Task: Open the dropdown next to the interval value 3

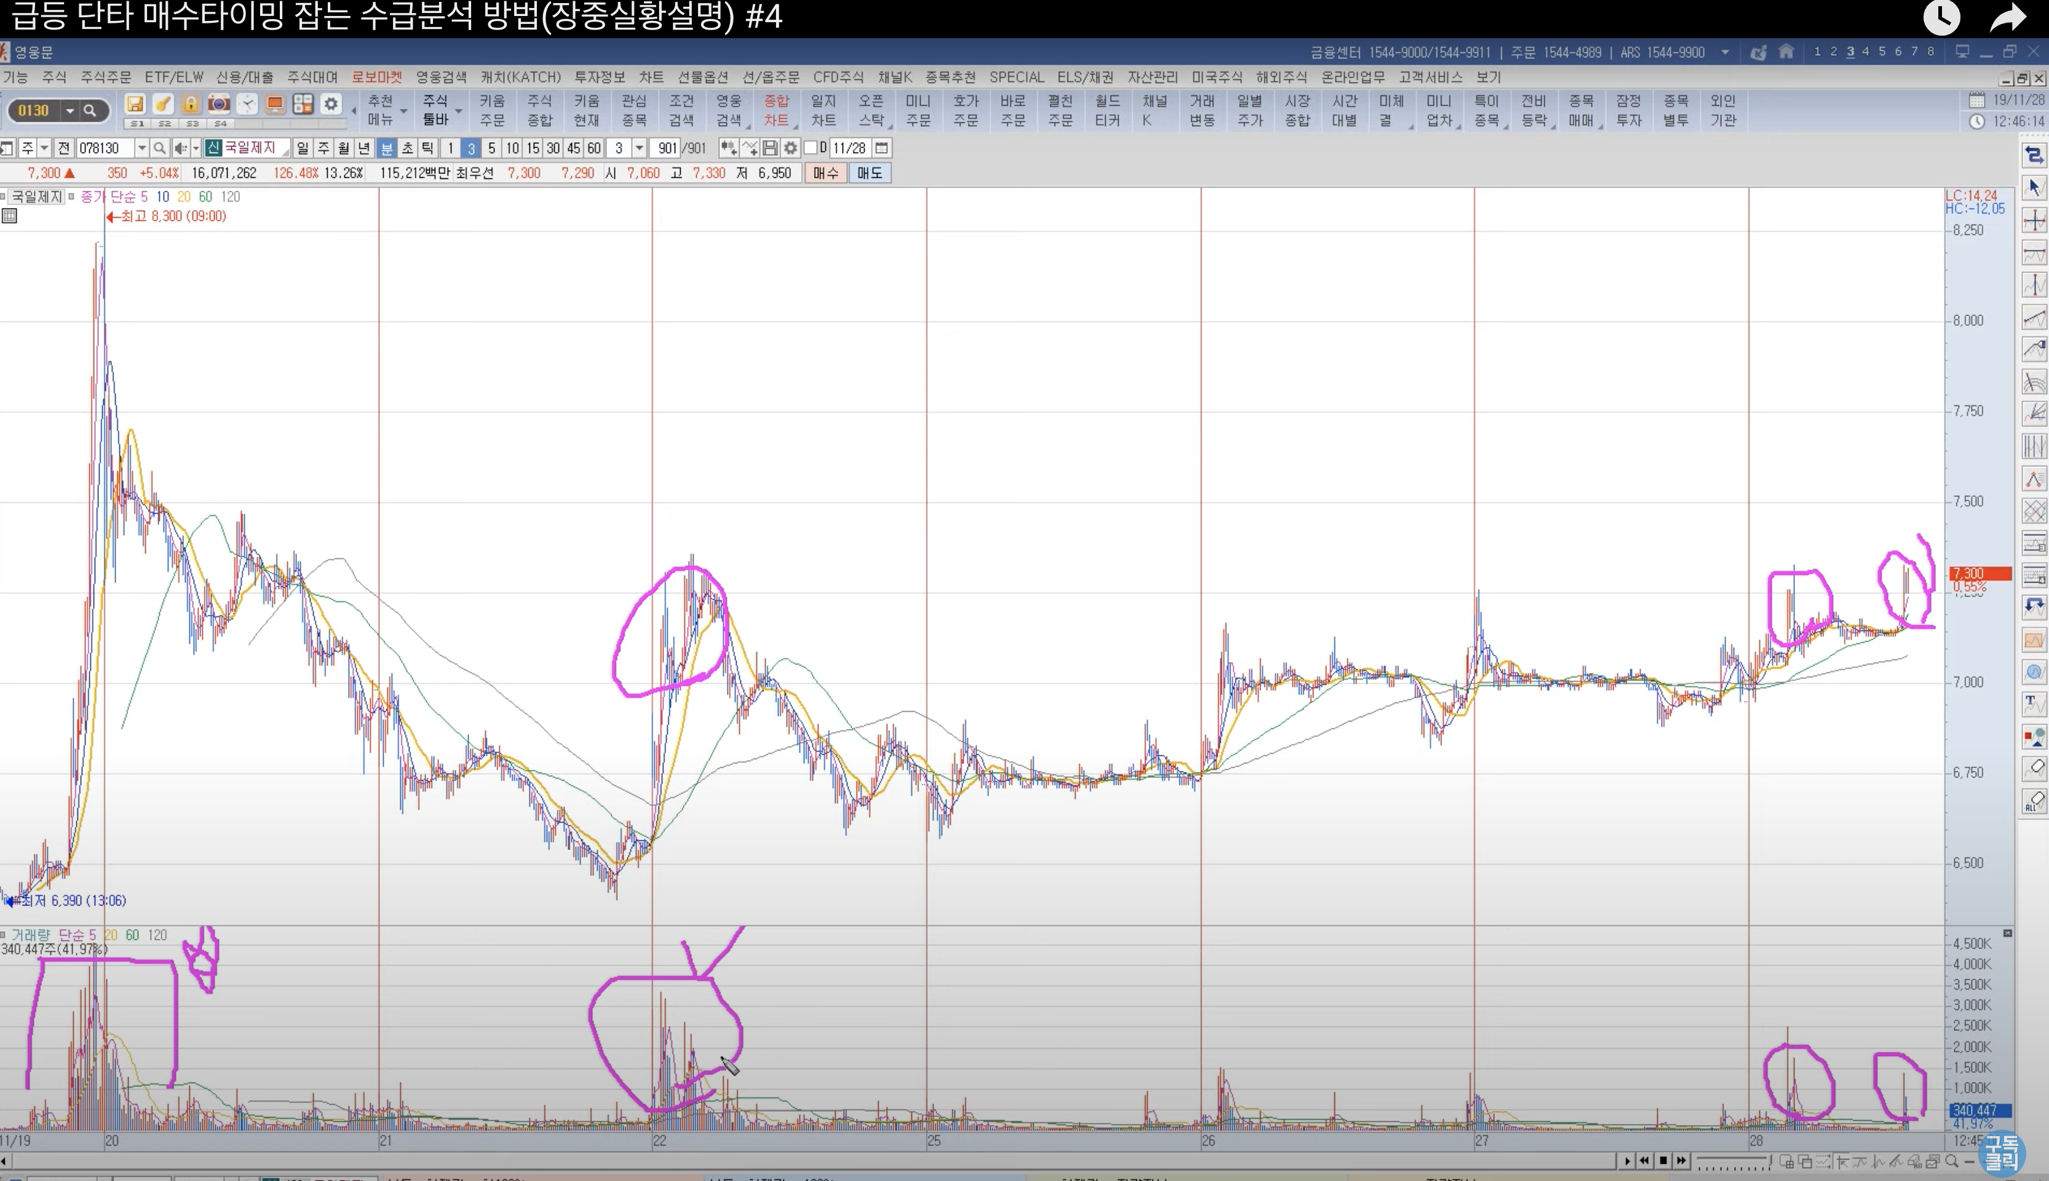Action: pos(639,148)
